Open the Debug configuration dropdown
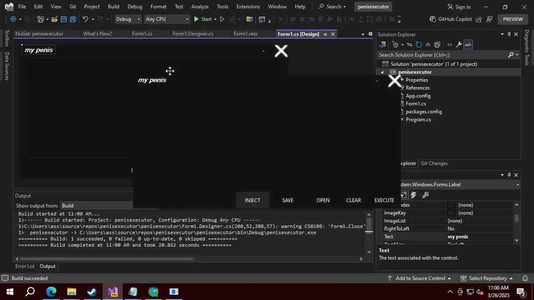Viewport: 534px width, 300px height. pos(128,19)
